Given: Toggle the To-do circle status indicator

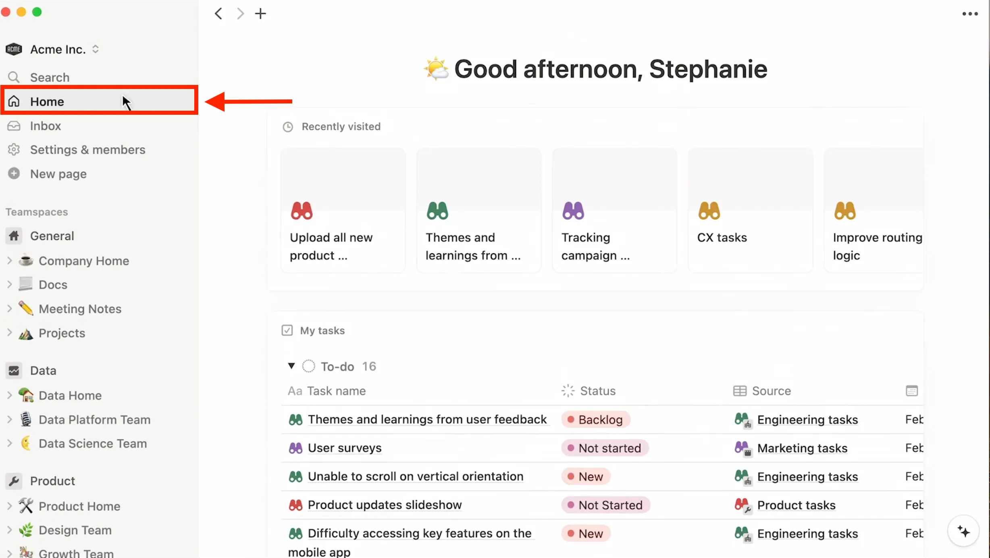Looking at the screenshot, I should (308, 366).
